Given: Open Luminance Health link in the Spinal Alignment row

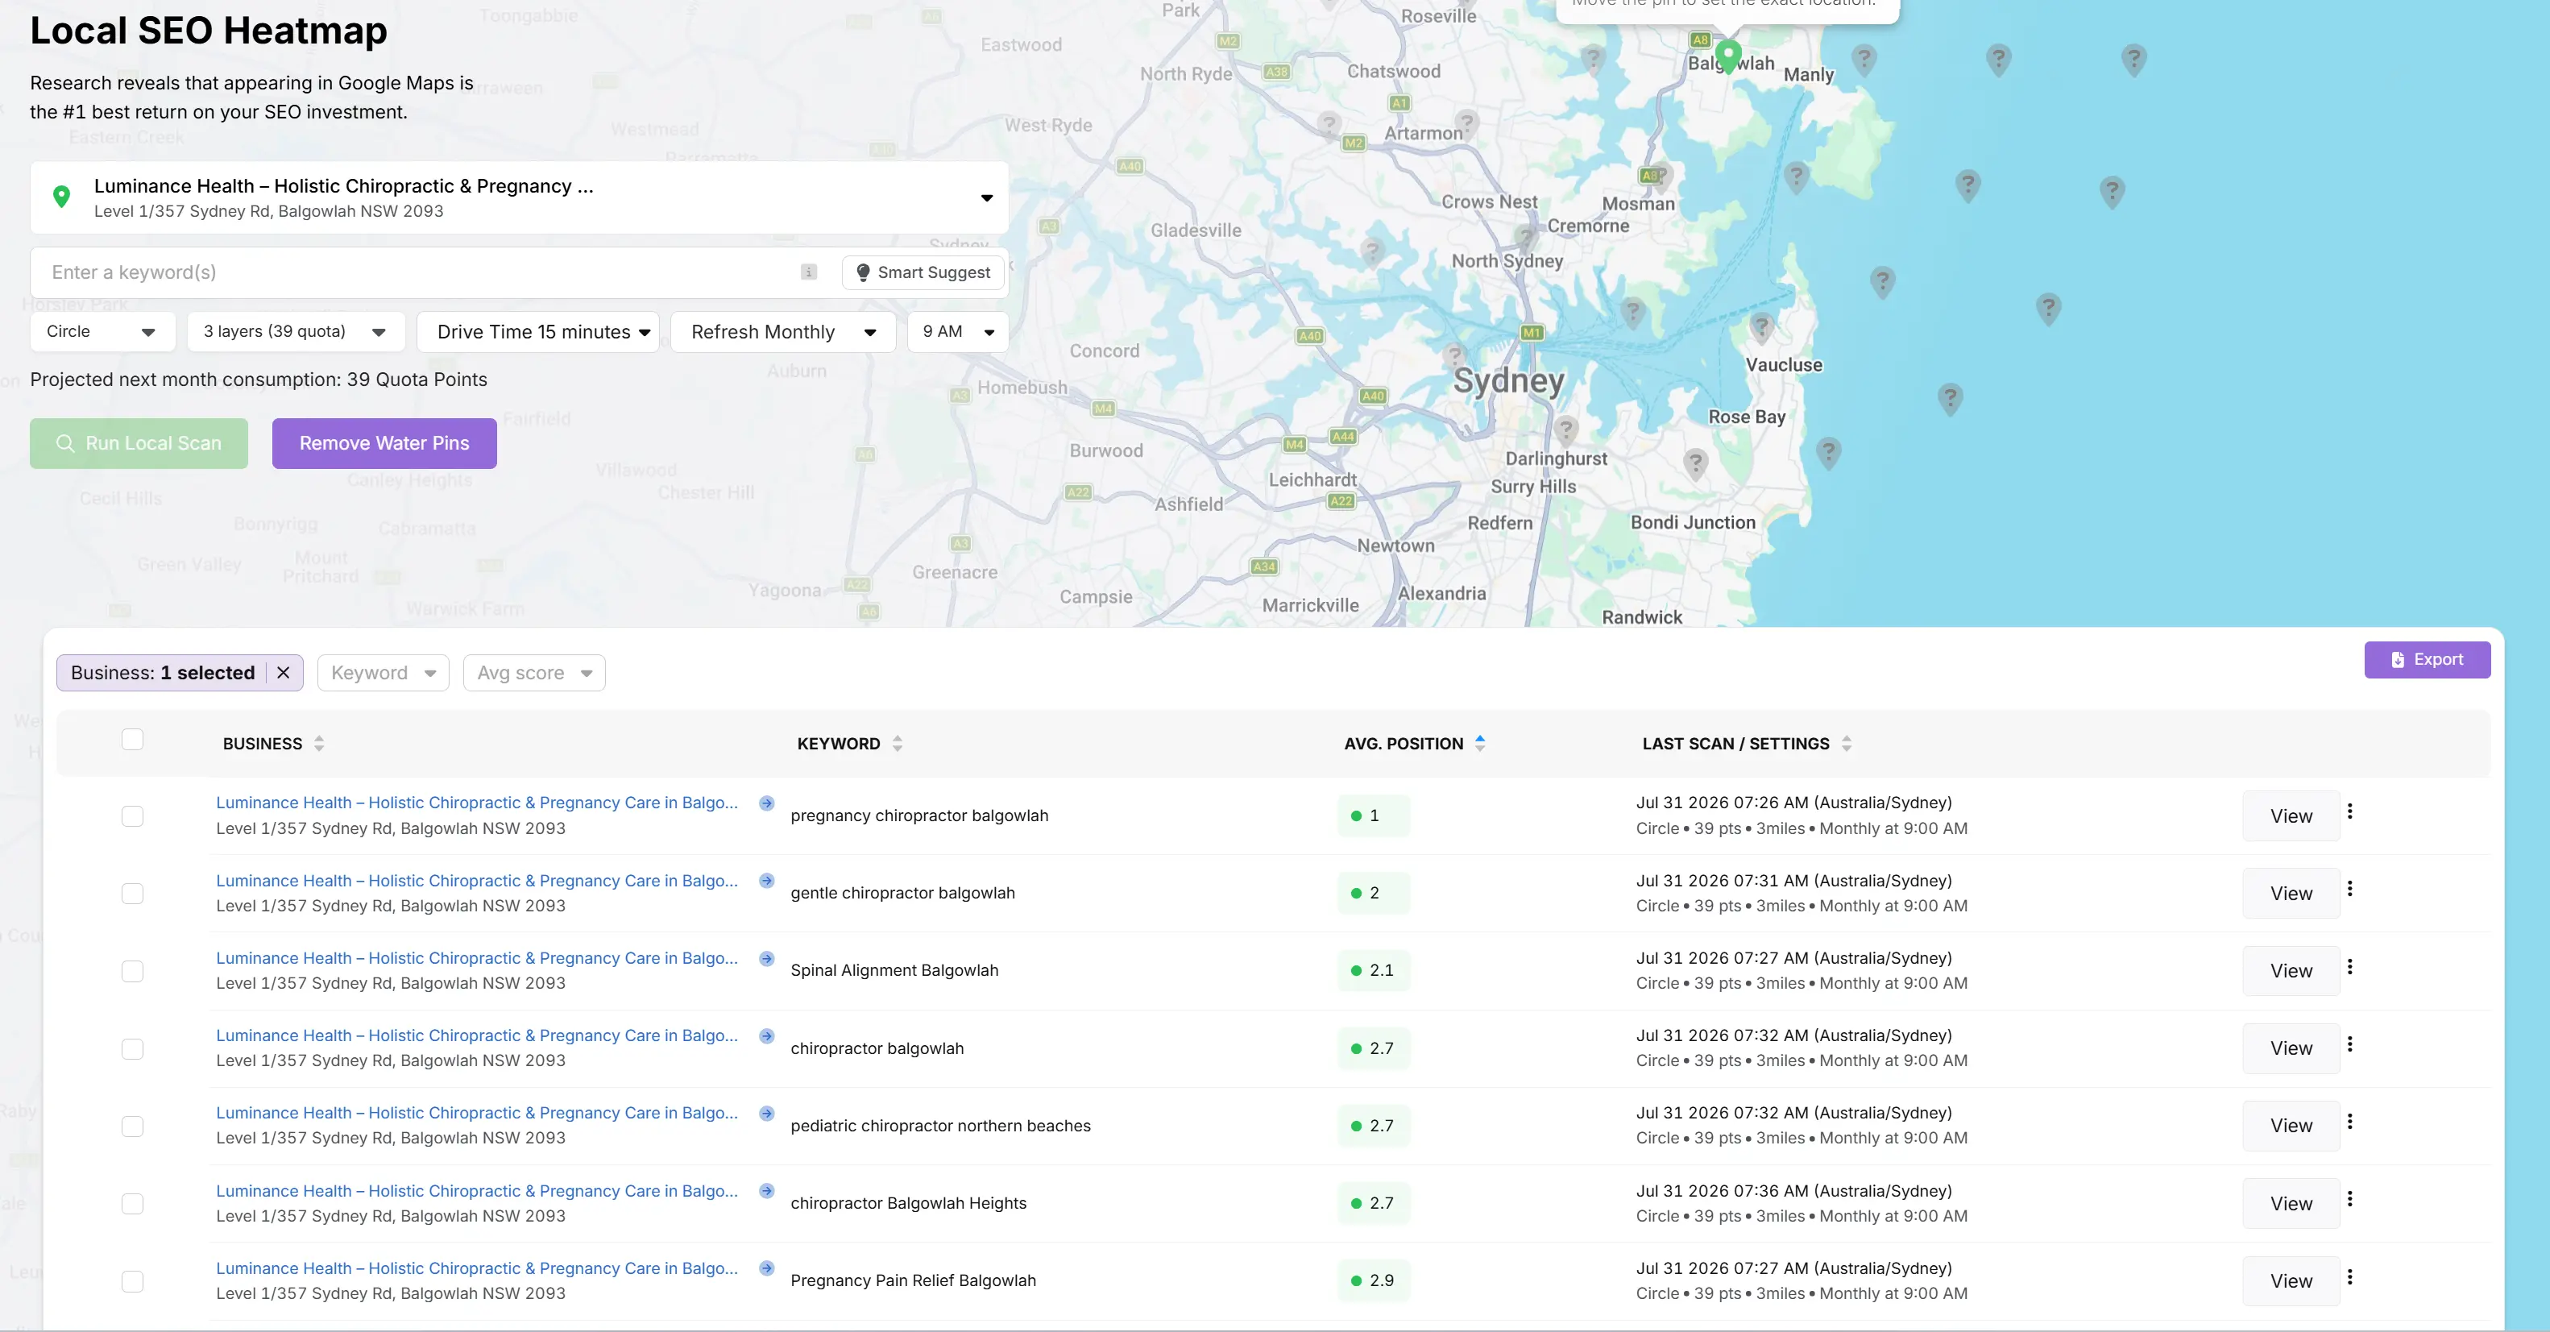Looking at the screenshot, I should pos(477,957).
